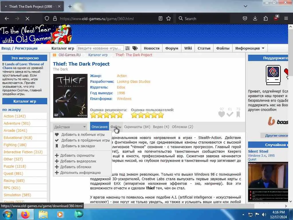The width and height of the screenshot is (293, 220).
Task: Click the heart favorites counter icon
Action: click(x=221, y=114)
